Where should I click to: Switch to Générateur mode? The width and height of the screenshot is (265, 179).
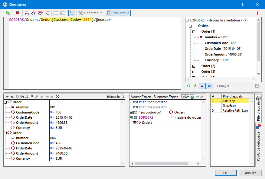click(90, 13)
